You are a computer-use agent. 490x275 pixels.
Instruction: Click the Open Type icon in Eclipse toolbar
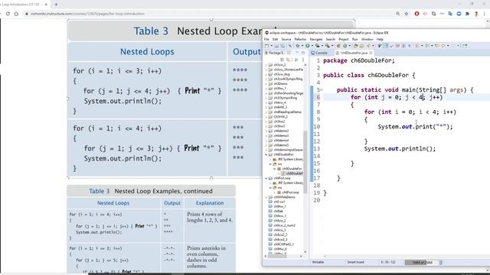356,46
